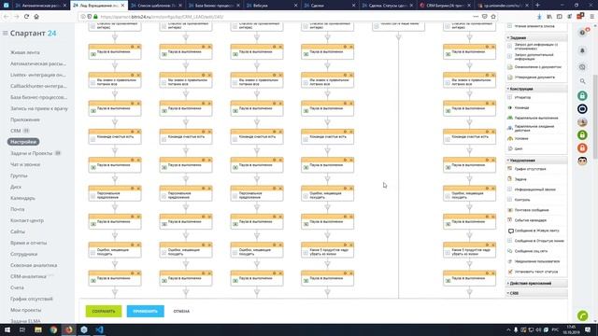Viewport: 598px width, 336px height.
Task: Select Утверждение документа action icon
Action: (x=510, y=77)
